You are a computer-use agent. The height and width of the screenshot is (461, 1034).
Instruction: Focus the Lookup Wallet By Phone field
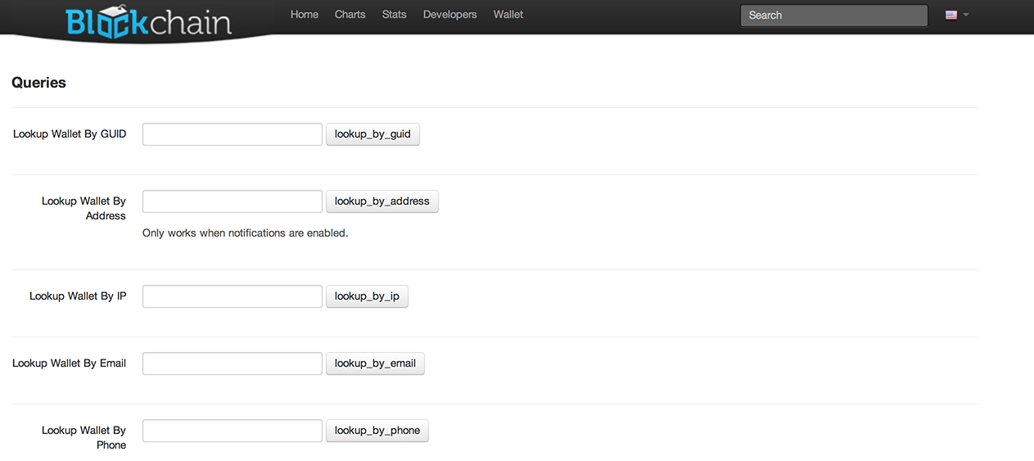(x=233, y=431)
